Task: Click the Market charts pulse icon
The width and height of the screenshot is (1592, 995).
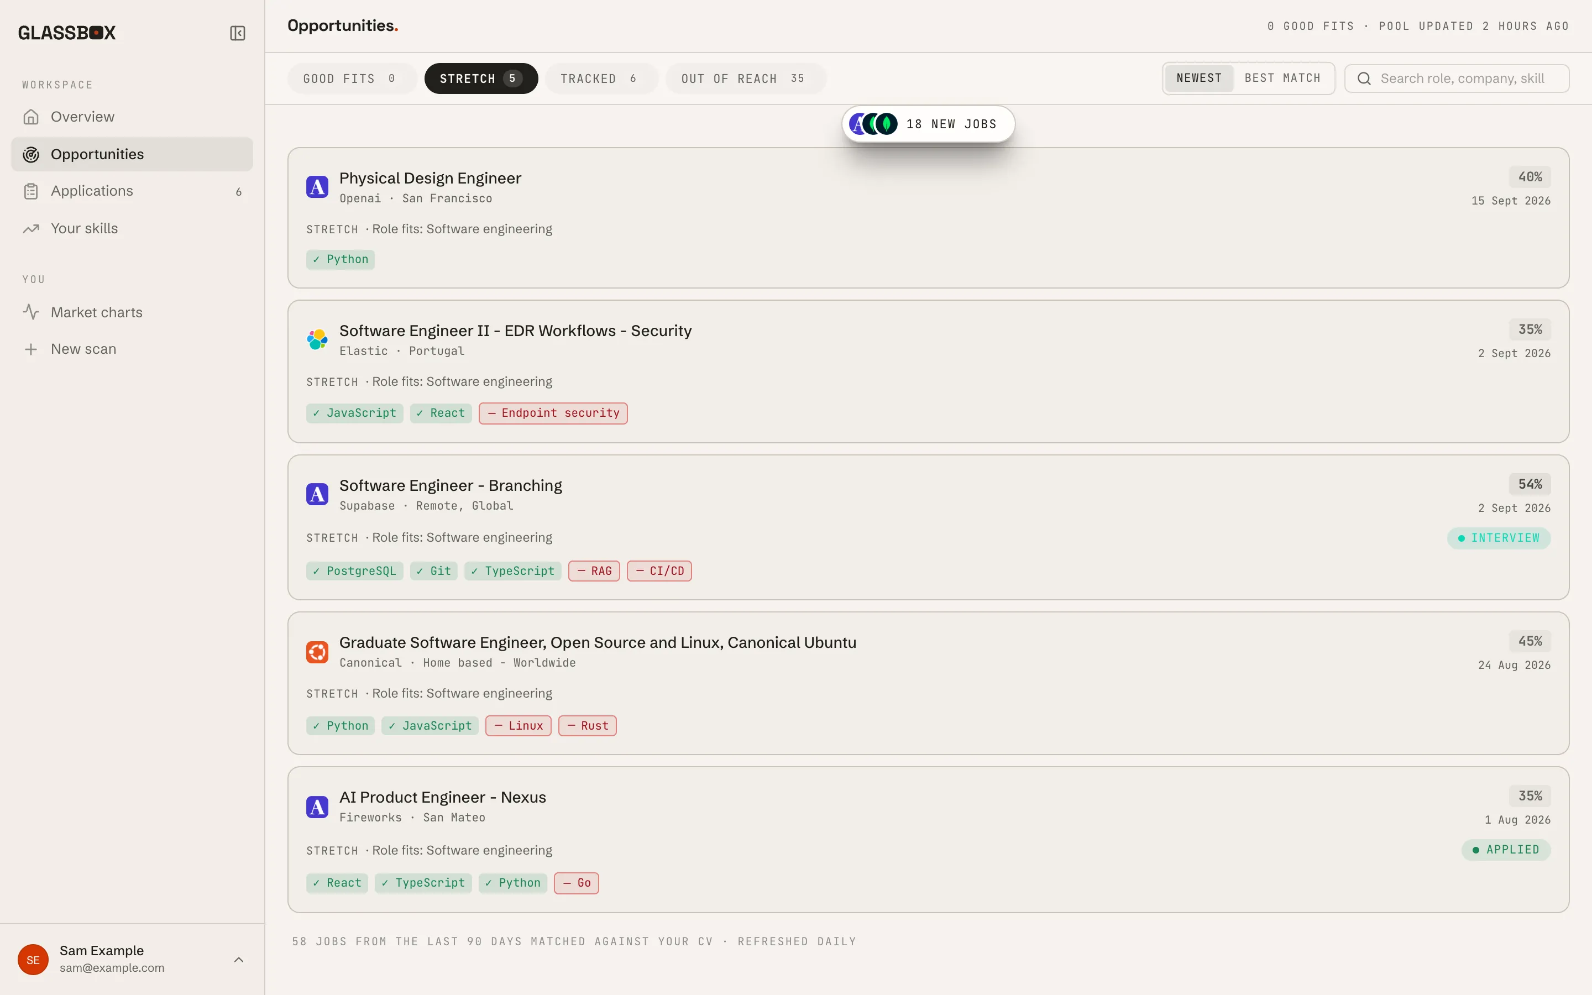Action: coord(31,312)
